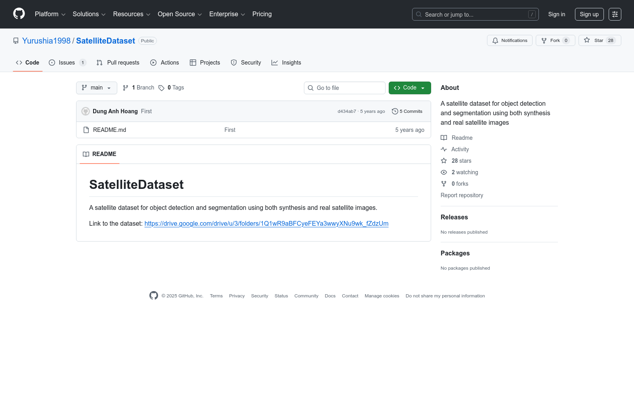The height and width of the screenshot is (396, 634).
Task: Open the Enterprise dropdown
Action: pos(227,14)
